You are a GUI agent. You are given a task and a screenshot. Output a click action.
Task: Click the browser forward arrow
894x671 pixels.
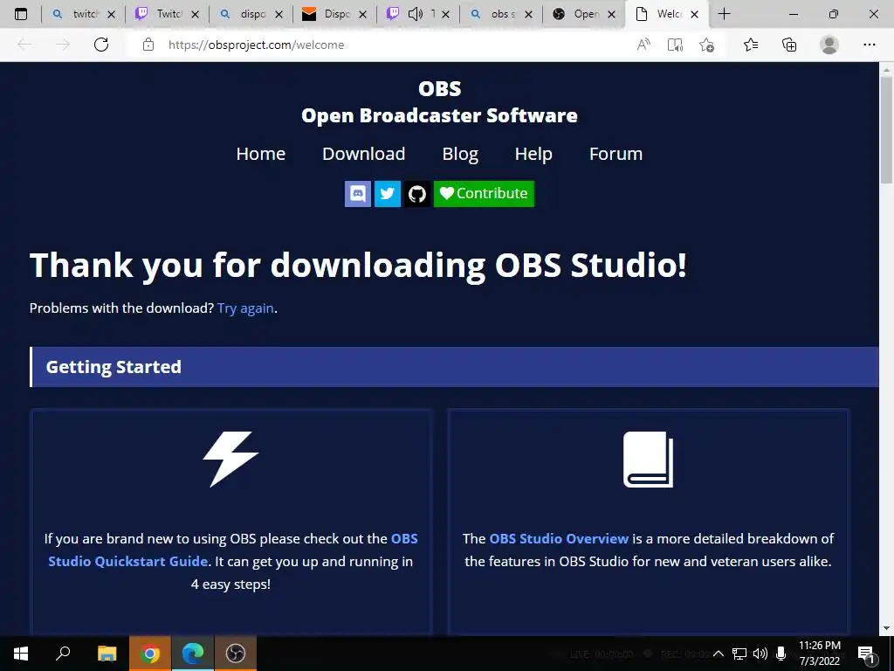[x=63, y=45]
